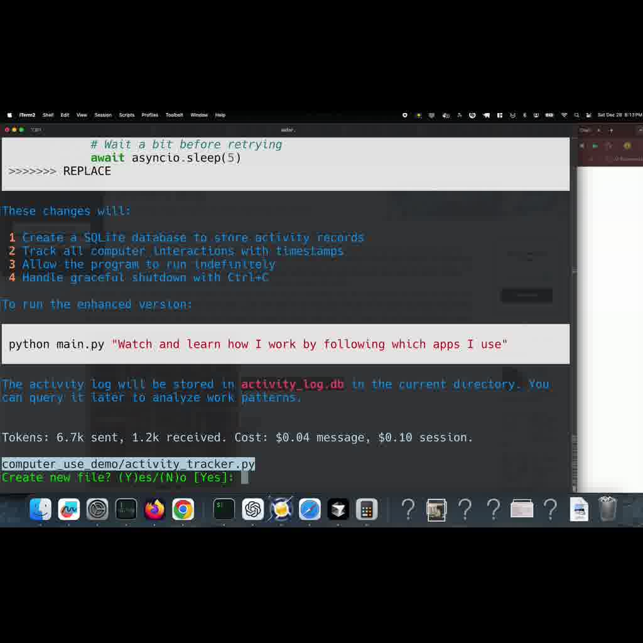Open the Profiles menu
Image resolution: width=643 pixels, height=643 pixels.
tap(149, 115)
